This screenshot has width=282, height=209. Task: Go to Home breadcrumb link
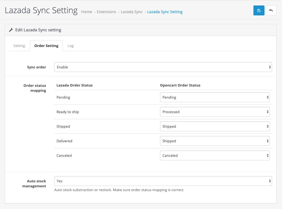(x=86, y=12)
